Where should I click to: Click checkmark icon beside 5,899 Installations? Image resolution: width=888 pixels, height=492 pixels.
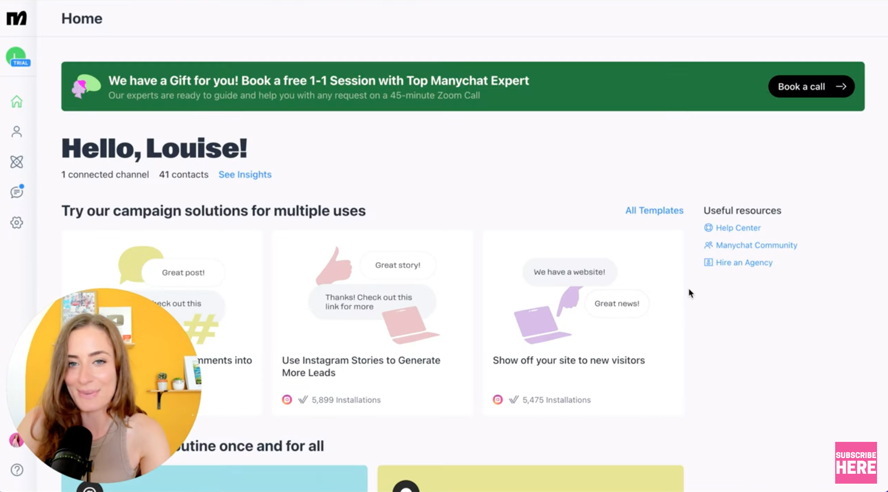click(303, 400)
